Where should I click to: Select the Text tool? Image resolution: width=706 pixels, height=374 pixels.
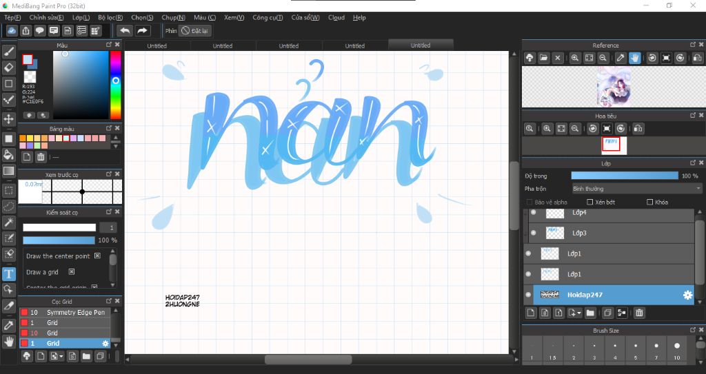[8, 273]
